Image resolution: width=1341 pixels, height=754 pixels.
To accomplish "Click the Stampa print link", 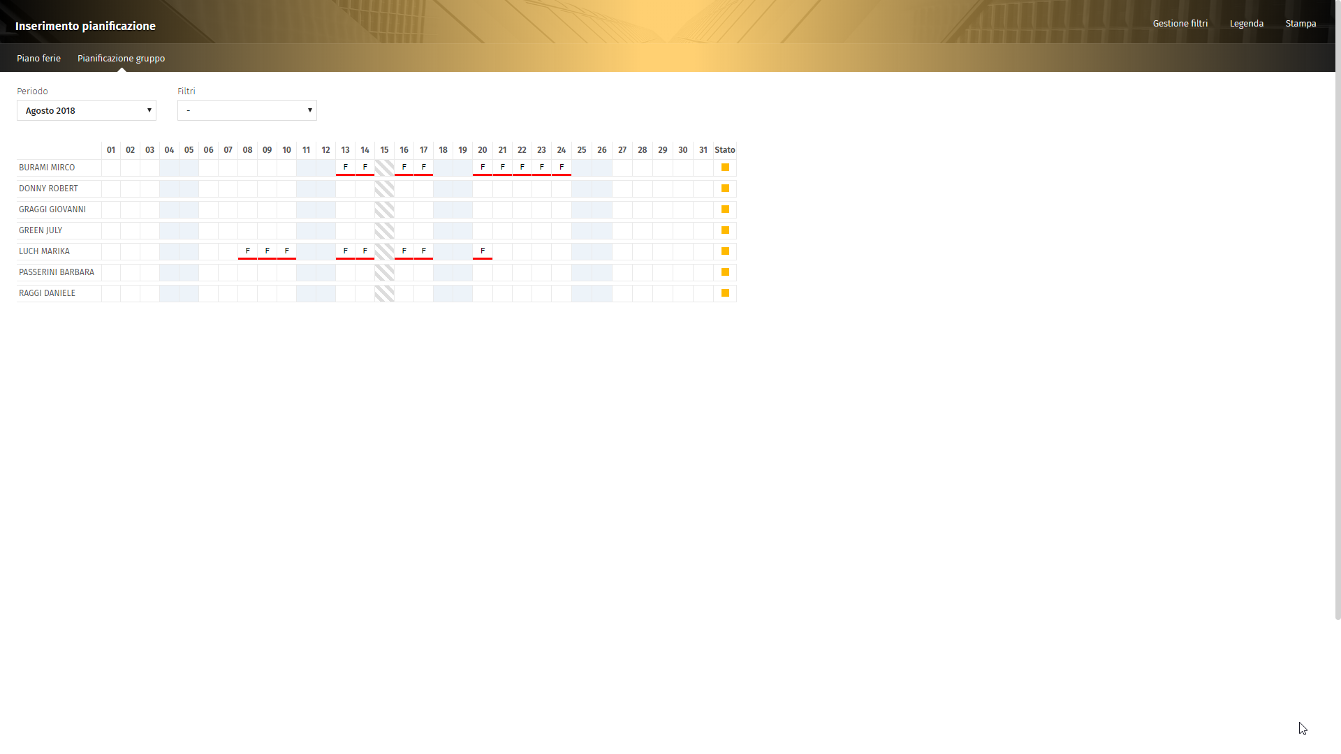I will point(1300,24).
